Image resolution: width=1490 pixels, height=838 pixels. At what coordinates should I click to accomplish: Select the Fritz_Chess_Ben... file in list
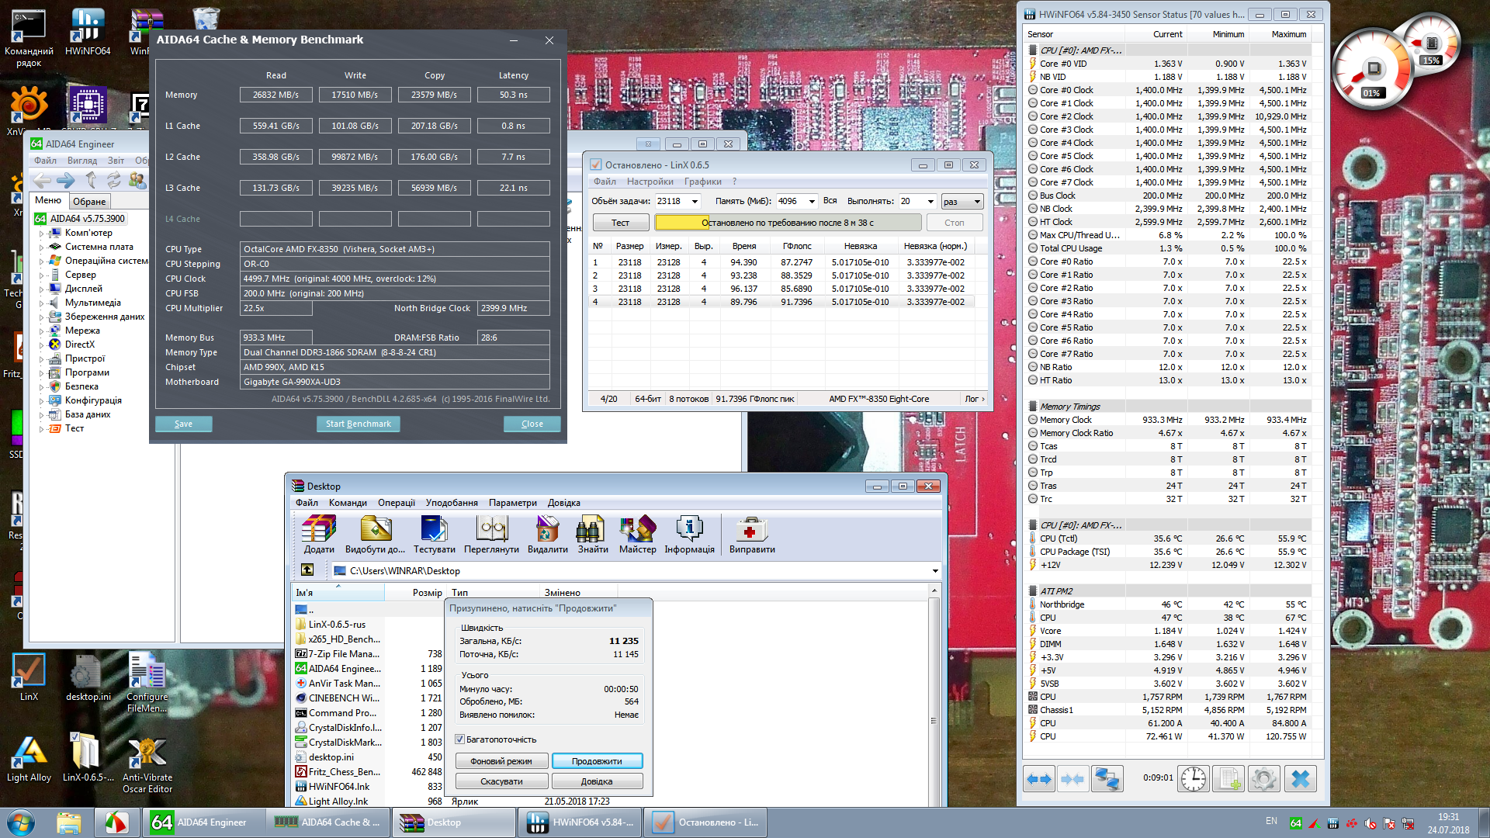[x=344, y=772]
